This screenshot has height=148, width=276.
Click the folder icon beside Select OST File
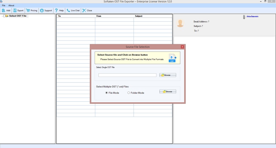click(7, 16)
